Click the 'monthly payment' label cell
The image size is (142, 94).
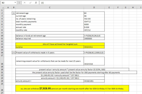click(x=50, y=24)
